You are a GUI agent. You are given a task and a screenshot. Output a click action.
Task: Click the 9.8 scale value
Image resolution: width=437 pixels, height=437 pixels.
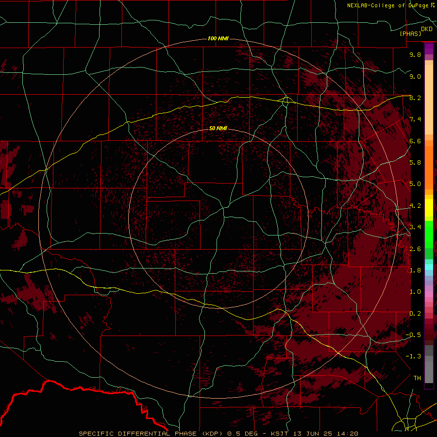pos(415,54)
